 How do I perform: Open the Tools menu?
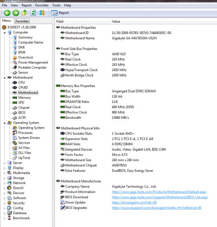coord(56,5)
